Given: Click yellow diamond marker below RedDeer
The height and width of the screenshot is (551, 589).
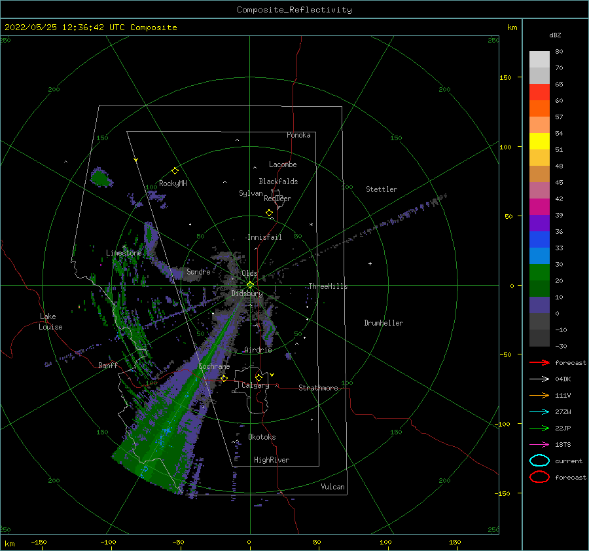Looking at the screenshot, I should pos(269,213).
